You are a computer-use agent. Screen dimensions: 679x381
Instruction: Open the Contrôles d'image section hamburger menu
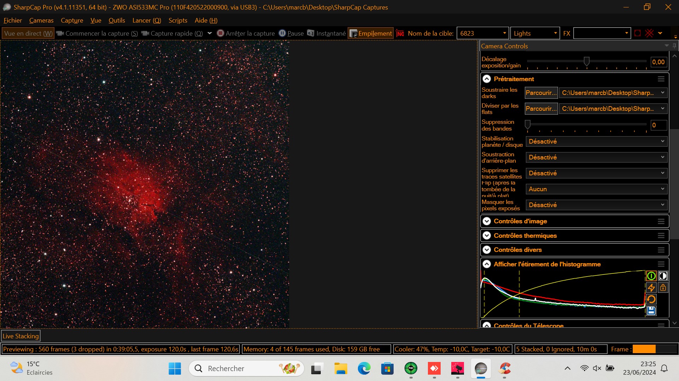coord(661,221)
